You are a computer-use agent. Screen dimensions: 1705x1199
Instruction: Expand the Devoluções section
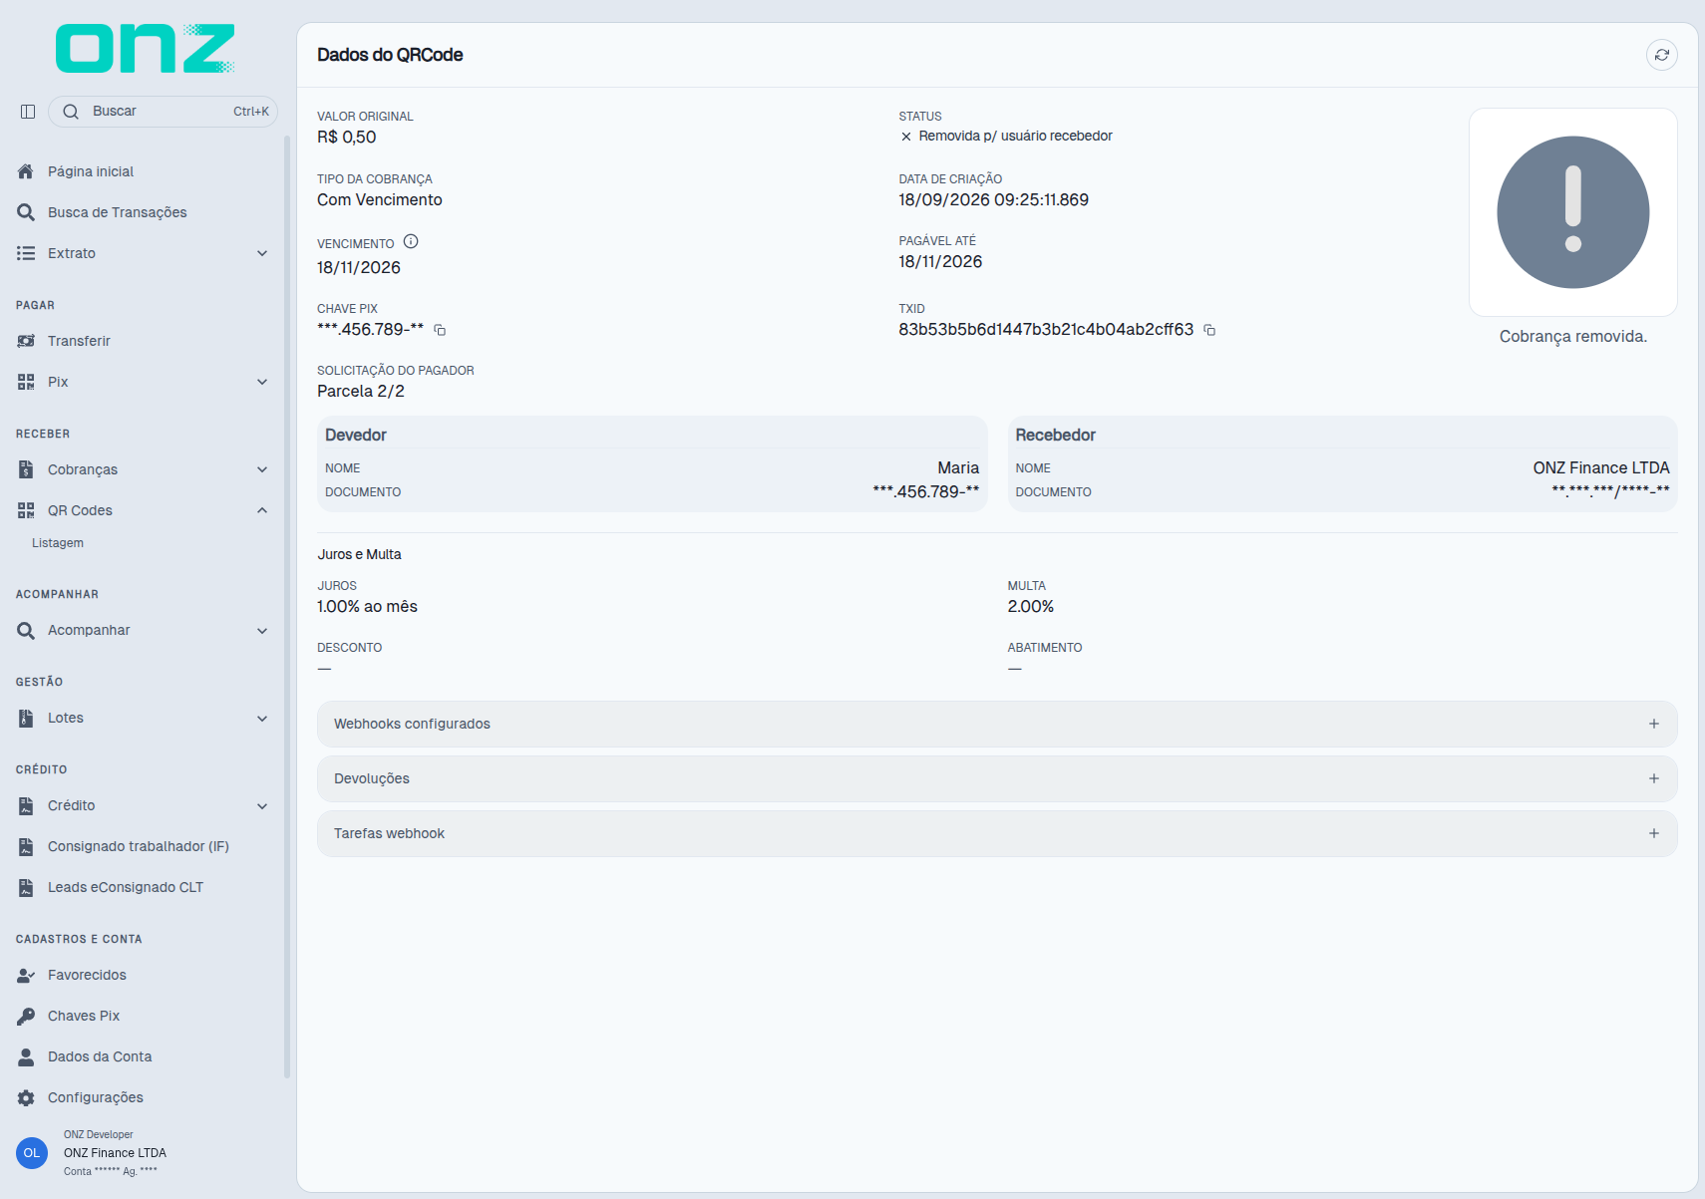point(997,778)
